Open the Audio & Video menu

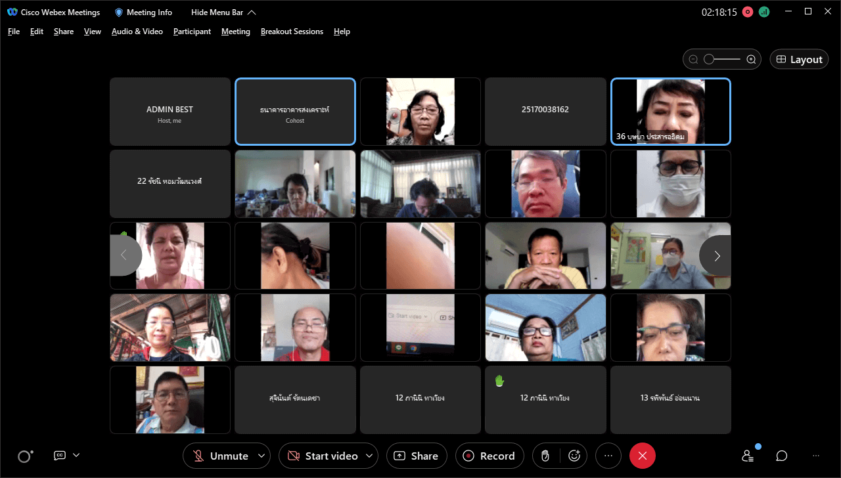(137, 32)
